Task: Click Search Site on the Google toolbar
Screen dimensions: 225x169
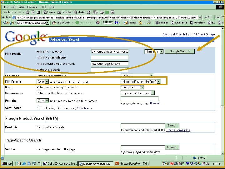Action: [x=83, y=23]
